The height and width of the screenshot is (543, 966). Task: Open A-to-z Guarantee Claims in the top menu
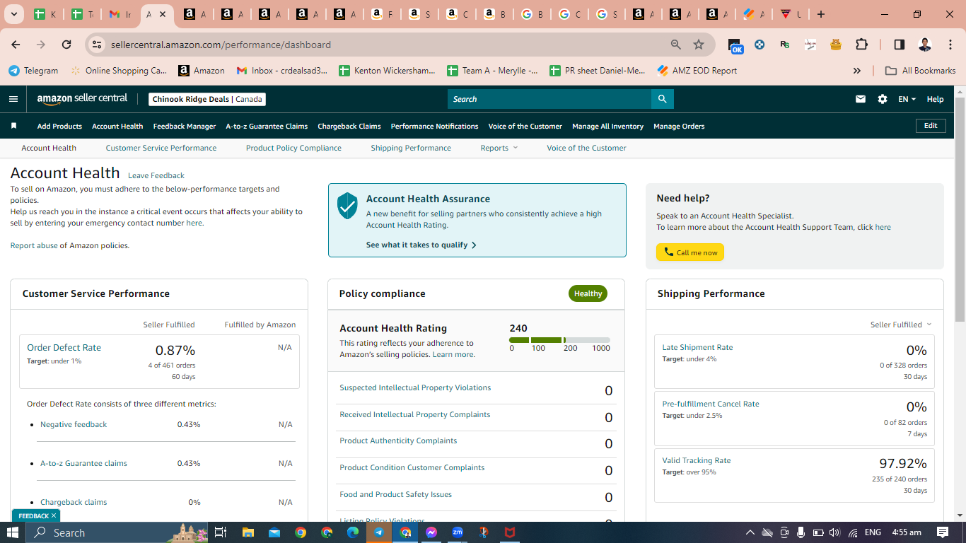(x=267, y=126)
